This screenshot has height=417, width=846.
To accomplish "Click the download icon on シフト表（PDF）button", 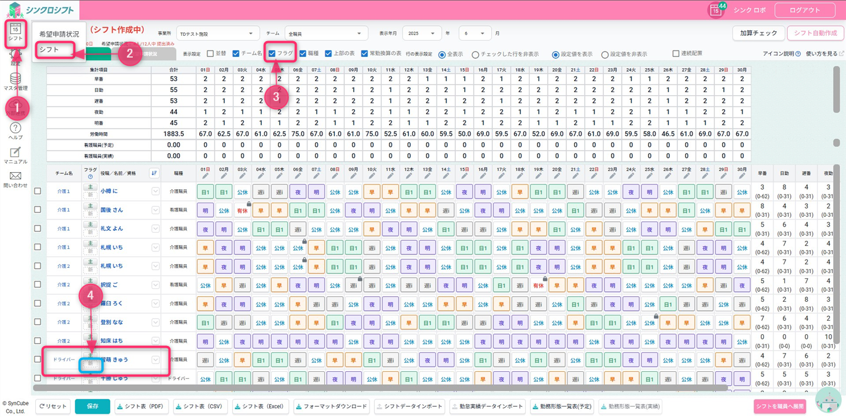I will pyautogui.click(x=120, y=406).
